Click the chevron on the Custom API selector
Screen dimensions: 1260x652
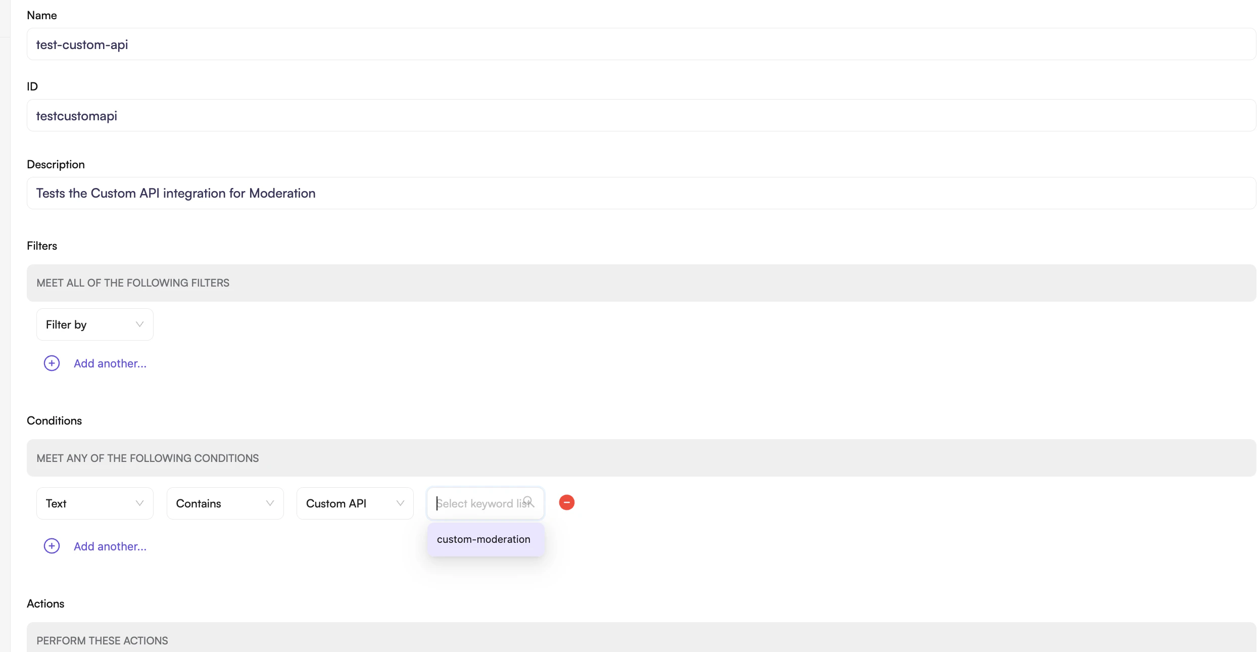399,503
